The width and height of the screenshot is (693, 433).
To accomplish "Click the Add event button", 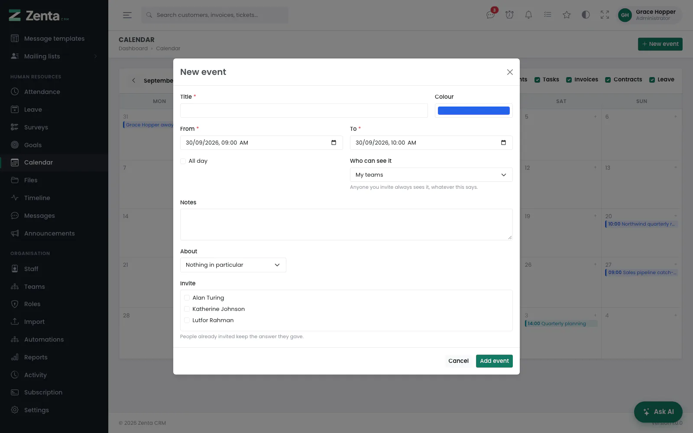I will coord(494,361).
